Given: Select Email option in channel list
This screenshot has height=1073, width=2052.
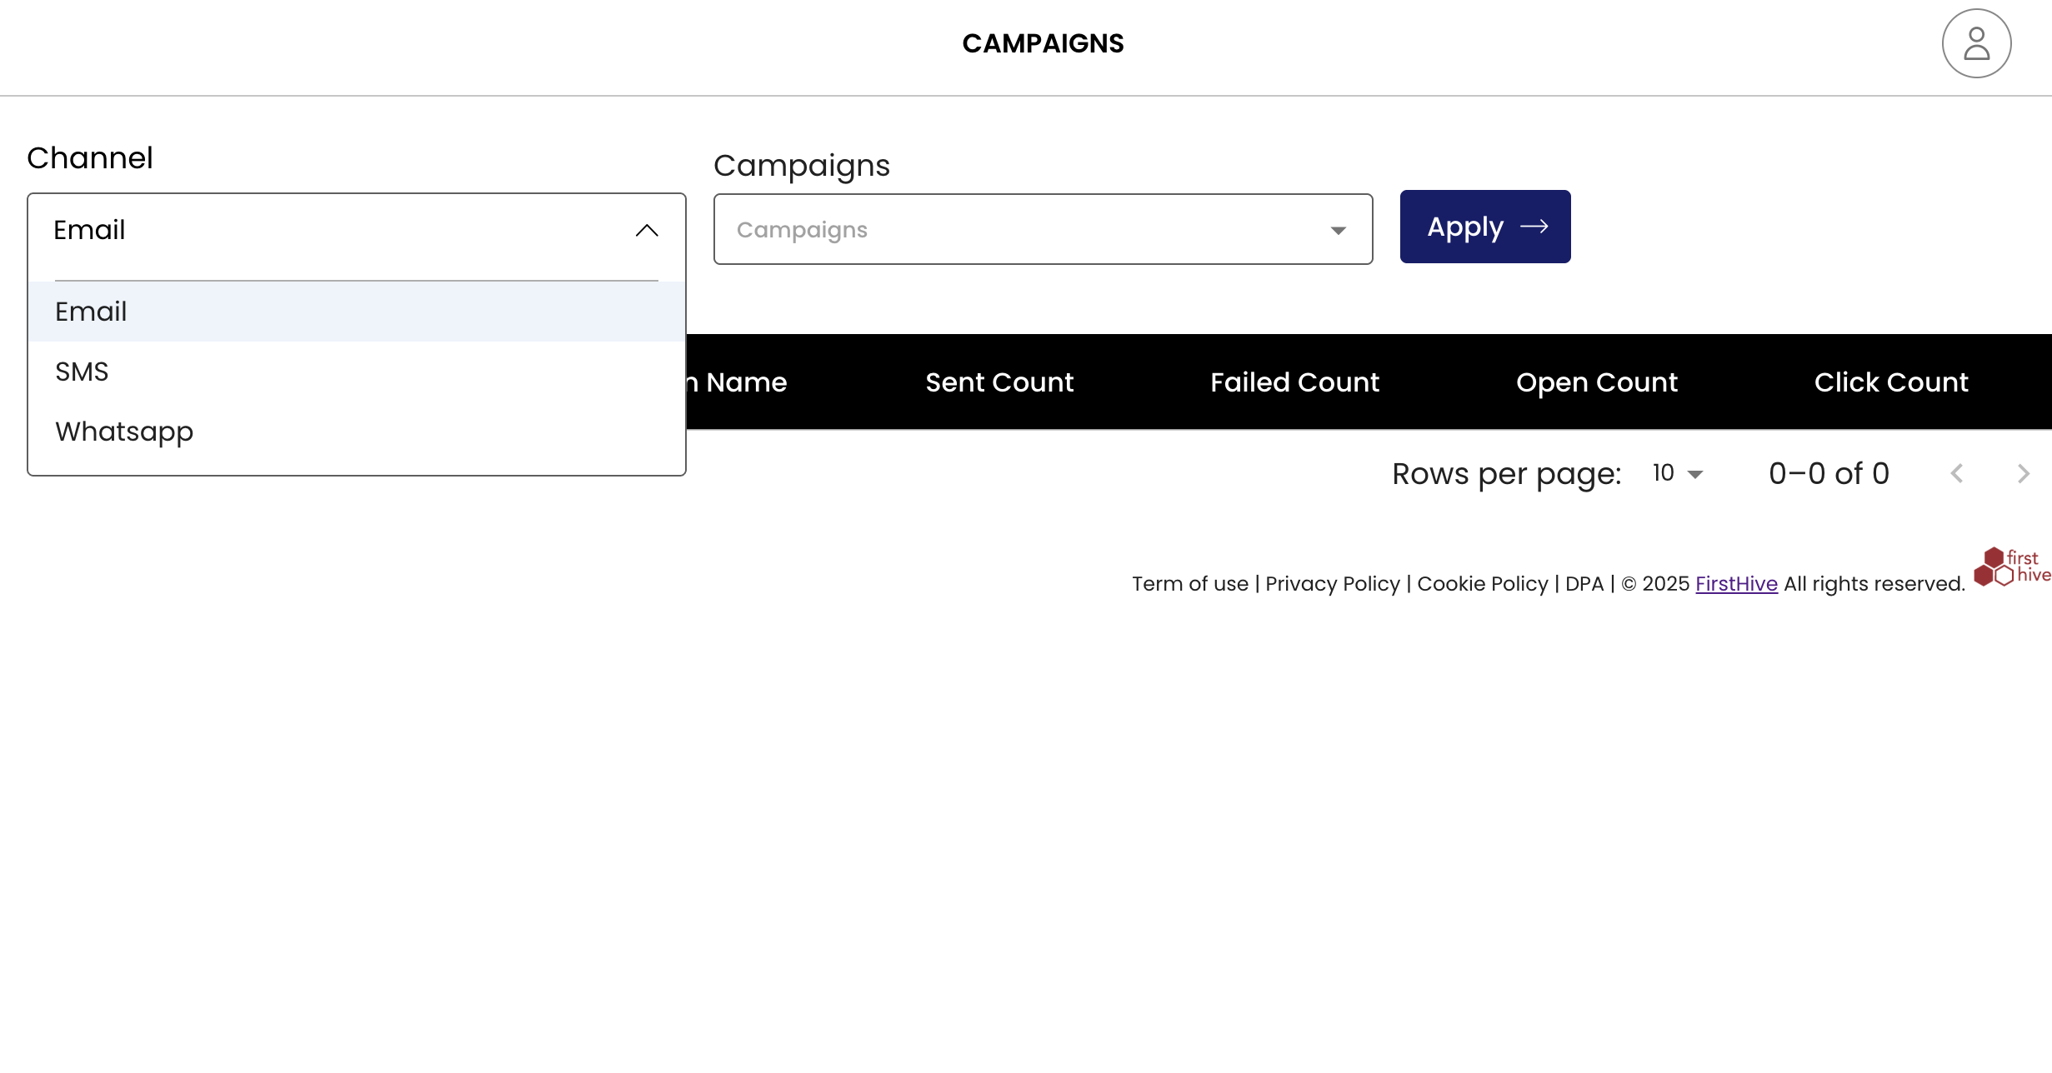Looking at the screenshot, I should click(91, 312).
